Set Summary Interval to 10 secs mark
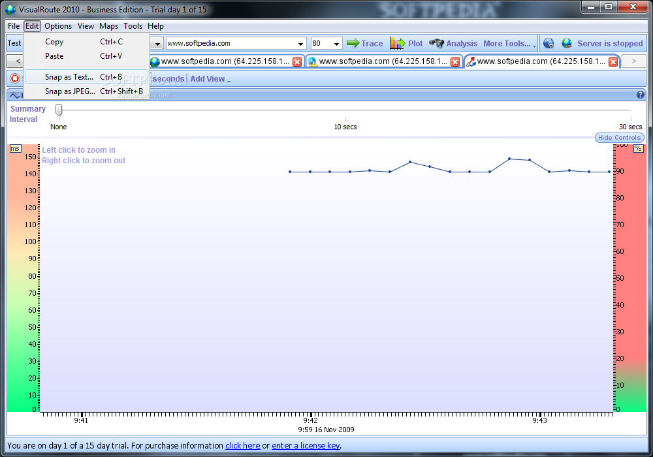 [345, 119]
